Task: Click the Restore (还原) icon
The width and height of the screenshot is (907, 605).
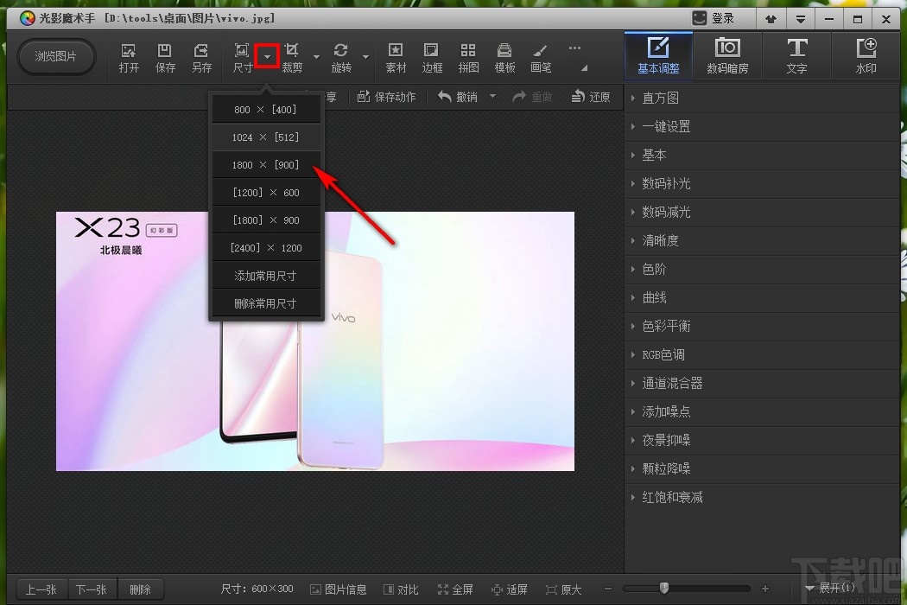Action: [x=578, y=97]
